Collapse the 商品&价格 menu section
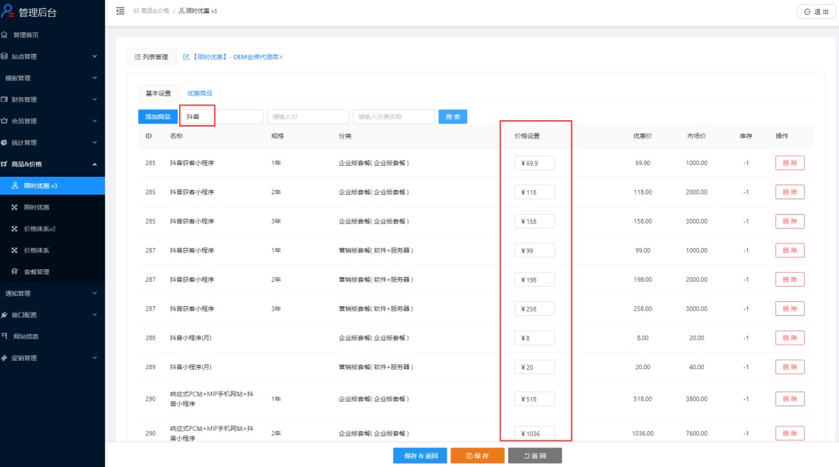Viewport: 839px width, 467px height. [x=94, y=164]
